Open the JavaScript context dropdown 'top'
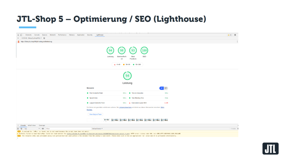 (32, 129)
